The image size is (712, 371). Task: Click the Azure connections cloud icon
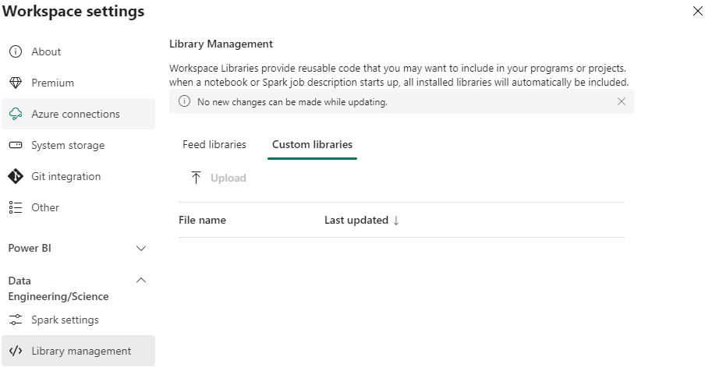coord(16,114)
